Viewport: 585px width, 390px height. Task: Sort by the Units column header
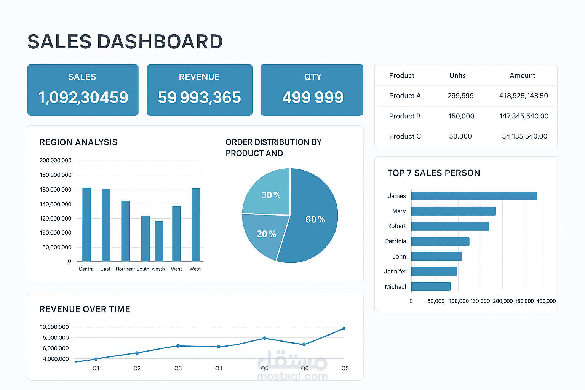point(457,75)
